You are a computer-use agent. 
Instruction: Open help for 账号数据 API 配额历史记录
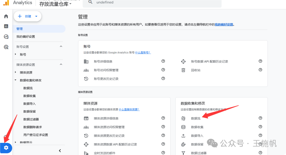click(261, 61)
